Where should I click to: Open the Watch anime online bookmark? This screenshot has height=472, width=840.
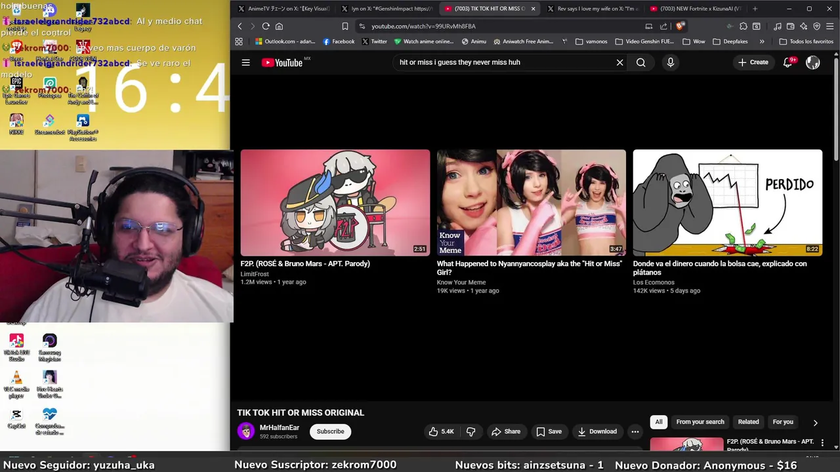click(x=424, y=41)
